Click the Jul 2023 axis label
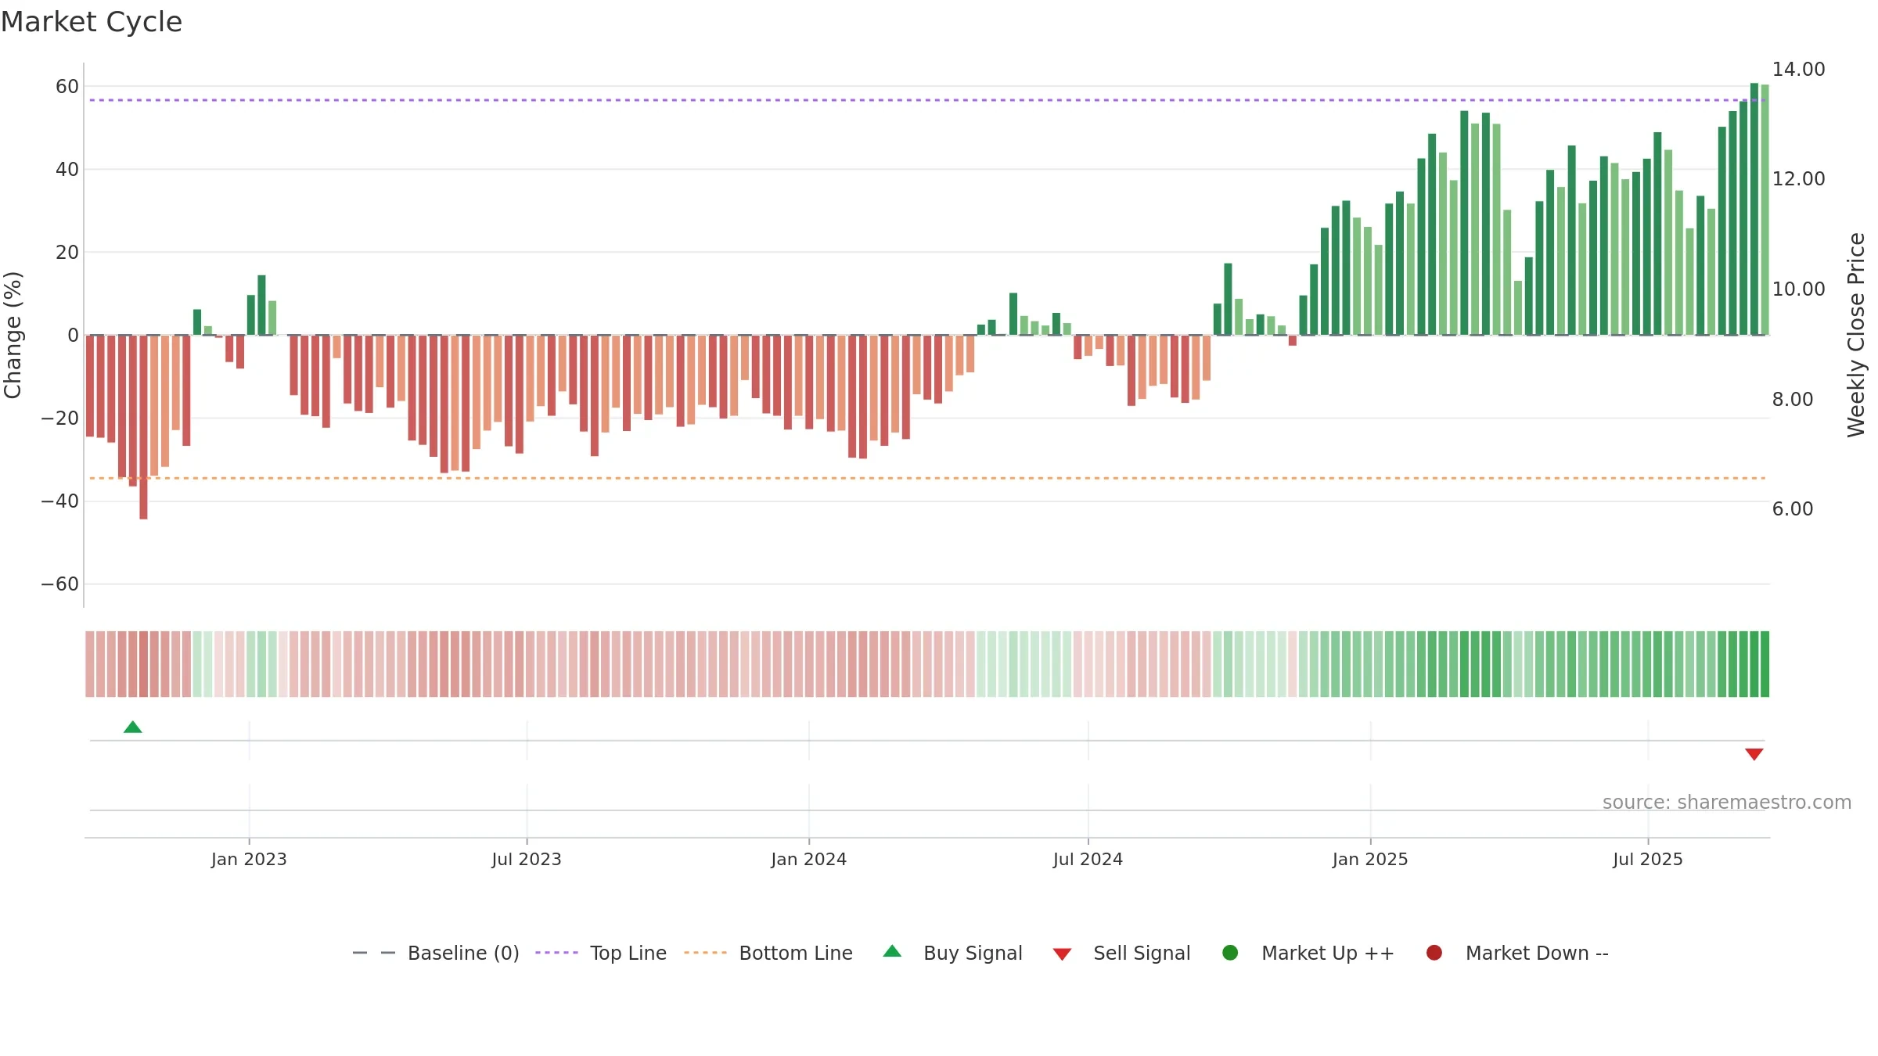The image size is (1878, 1056). (x=527, y=860)
